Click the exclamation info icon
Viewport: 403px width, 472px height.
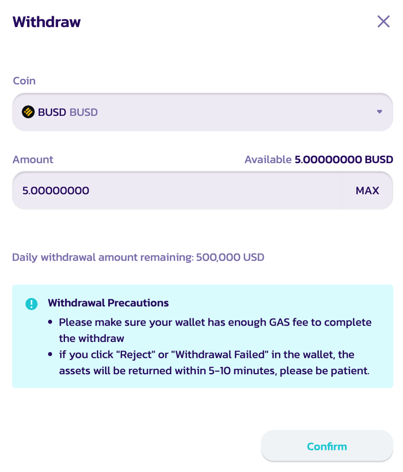[x=31, y=304]
